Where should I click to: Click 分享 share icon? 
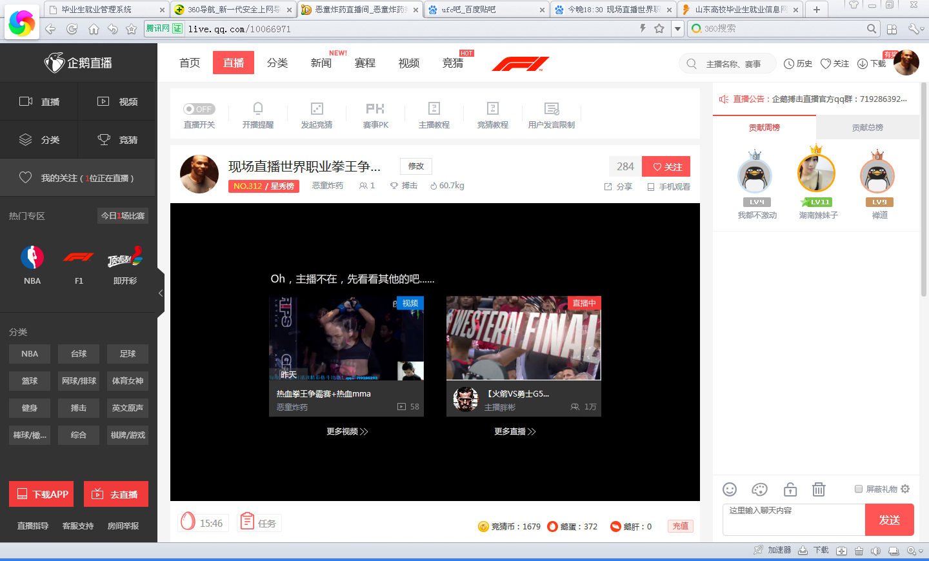608,186
